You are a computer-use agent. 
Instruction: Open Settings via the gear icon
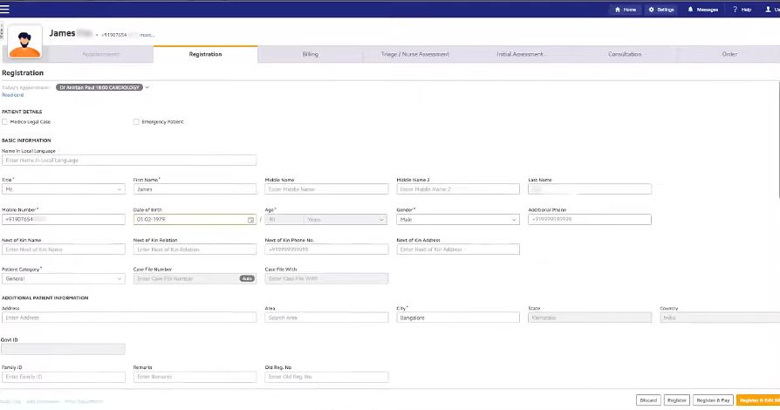[651, 10]
